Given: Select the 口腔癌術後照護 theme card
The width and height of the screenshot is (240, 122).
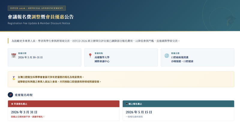Looking at the screenshot, I should (x=197, y=57).
